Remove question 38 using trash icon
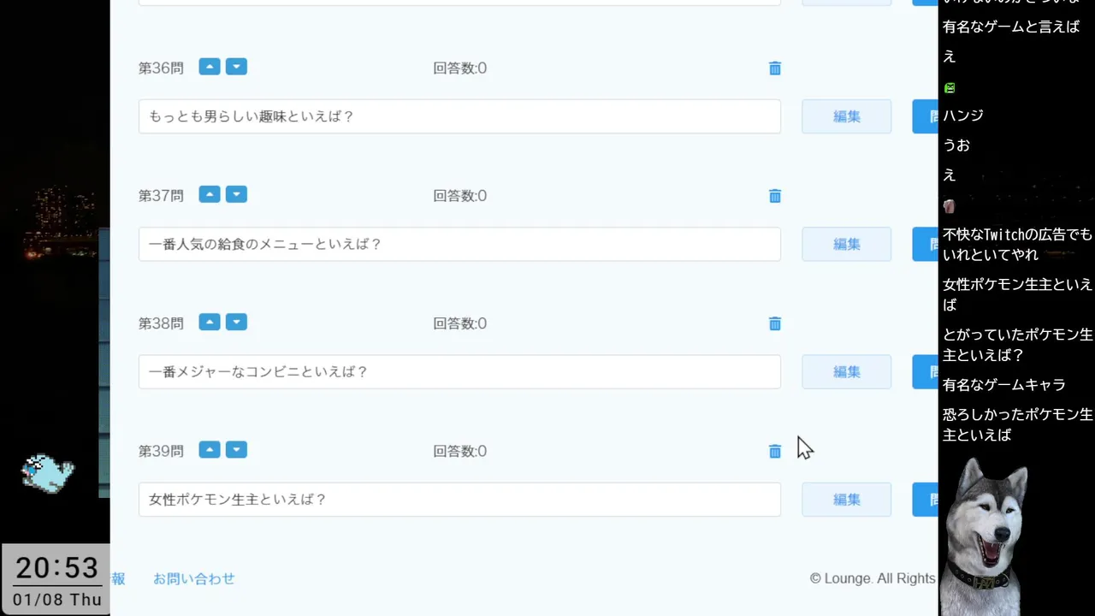Screen dimensions: 1095x616 (x=775, y=323)
